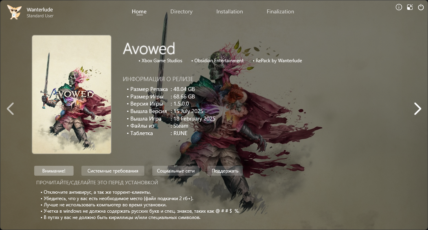Open the Home tab

coord(139,11)
